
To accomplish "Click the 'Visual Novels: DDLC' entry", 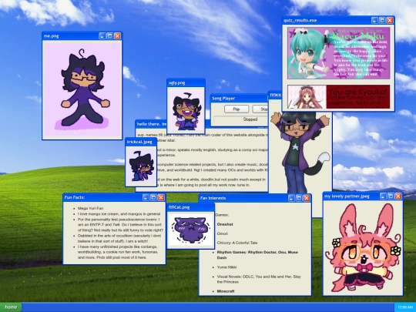I will (259, 279).
